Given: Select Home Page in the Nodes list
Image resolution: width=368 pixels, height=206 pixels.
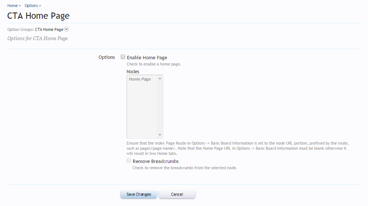Looking at the screenshot, I should (x=140, y=79).
